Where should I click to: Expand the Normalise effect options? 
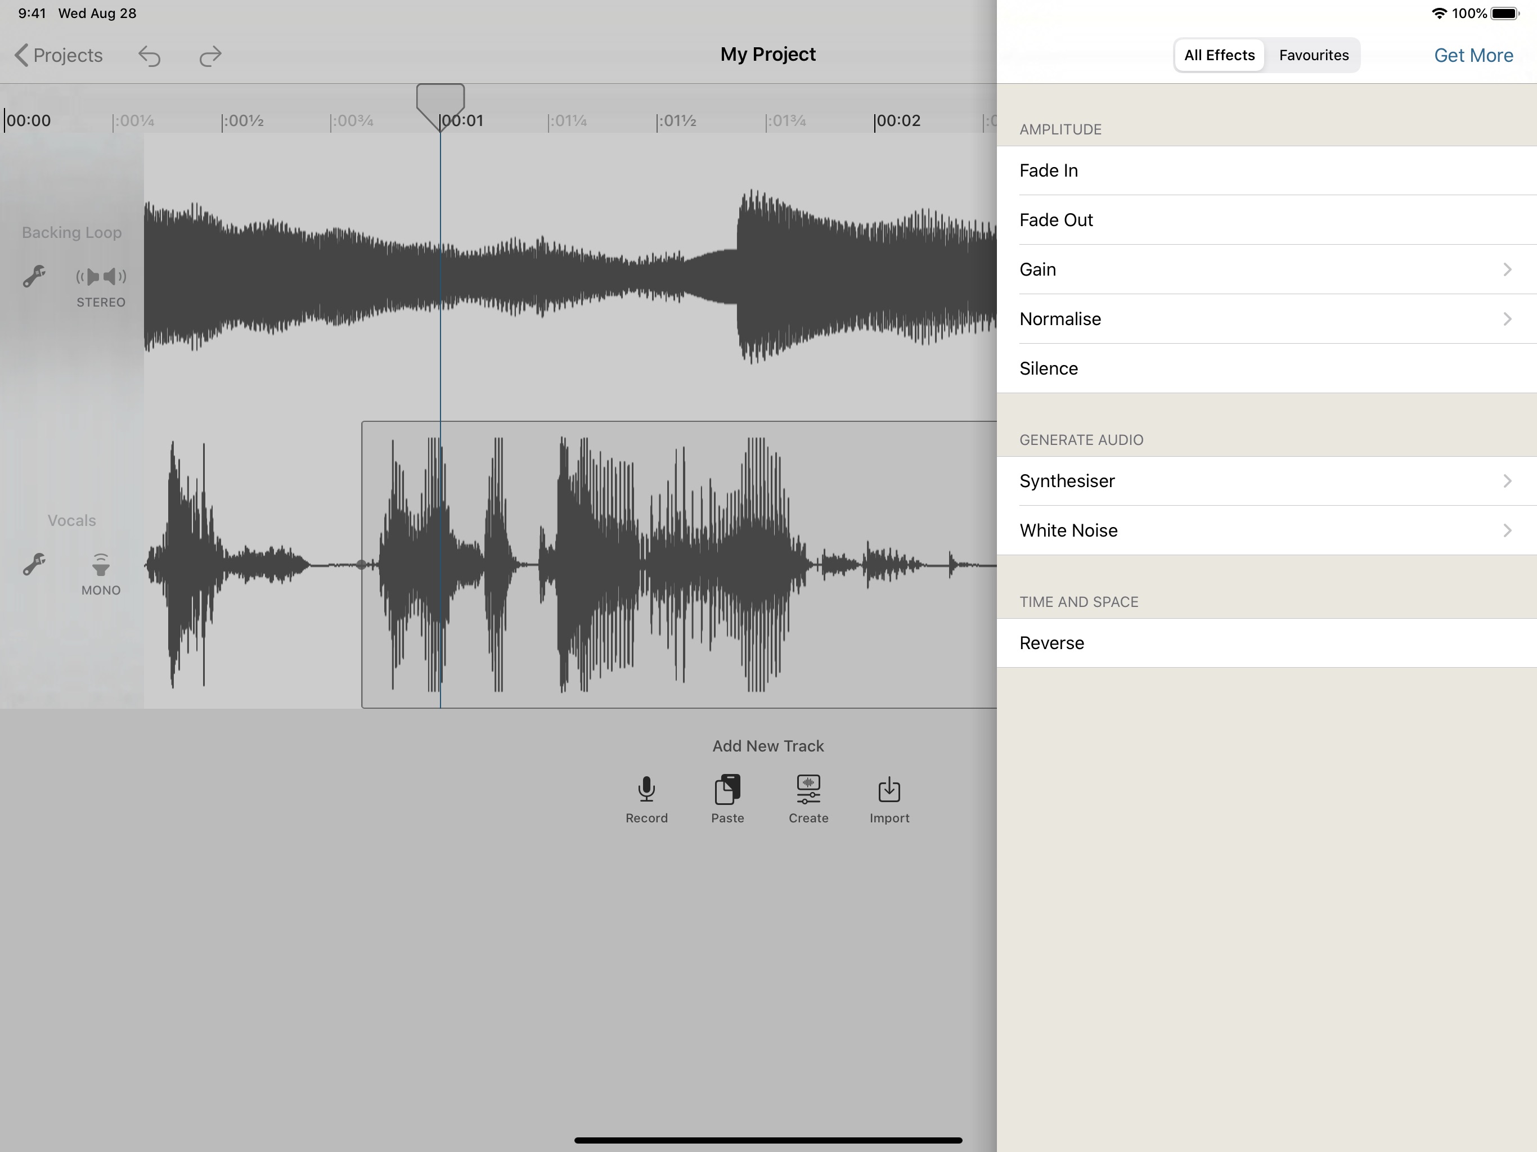point(1266,319)
